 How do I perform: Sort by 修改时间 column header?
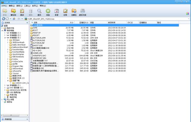point(117,23)
